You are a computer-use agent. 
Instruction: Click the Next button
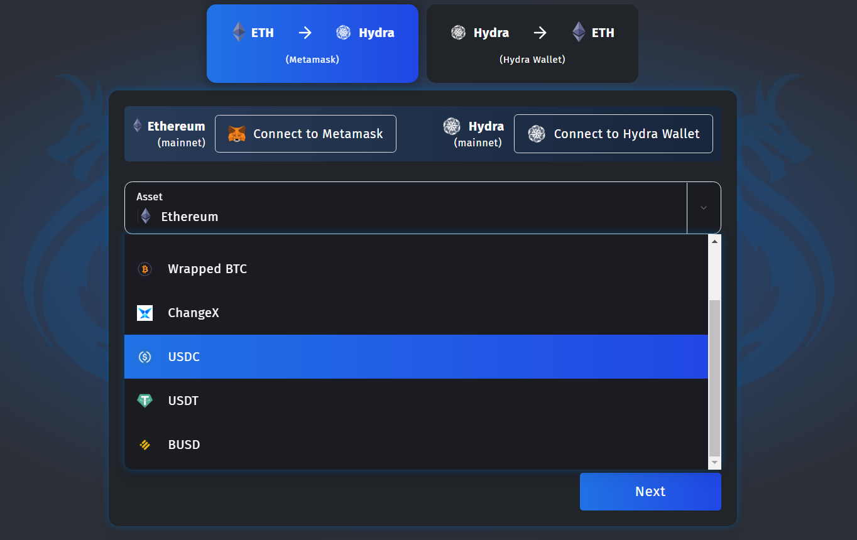point(650,492)
